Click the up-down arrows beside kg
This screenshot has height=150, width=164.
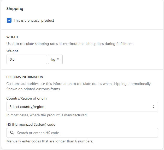point(58,59)
